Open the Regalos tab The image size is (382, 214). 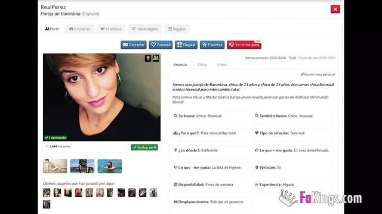(x=177, y=29)
